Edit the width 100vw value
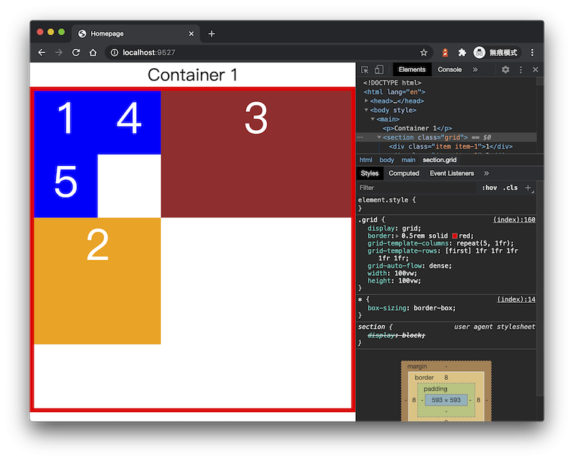Viewport: 574px width, 461px height. (x=404, y=274)
